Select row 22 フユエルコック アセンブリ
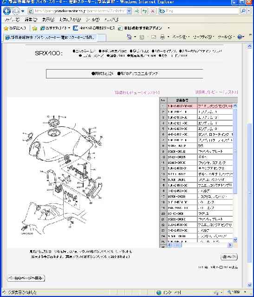This screenshot has height=297, width=254. click(x=197, y=225)
